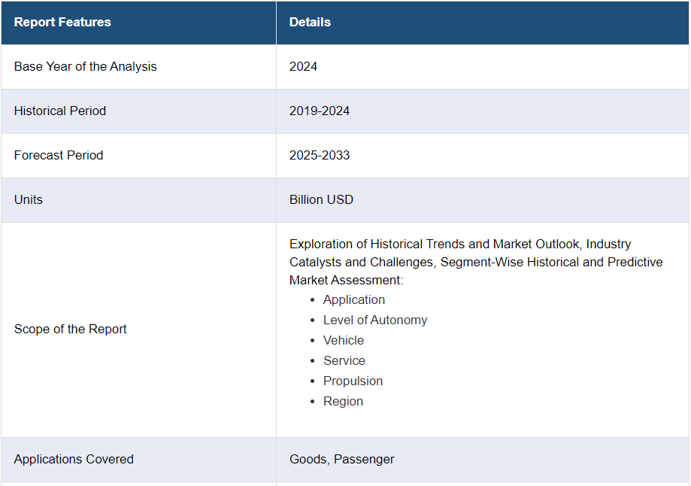Click the "Report Features" column header
Image resolution: width=691 pixels, height=486 pixels.
(62, 23)
